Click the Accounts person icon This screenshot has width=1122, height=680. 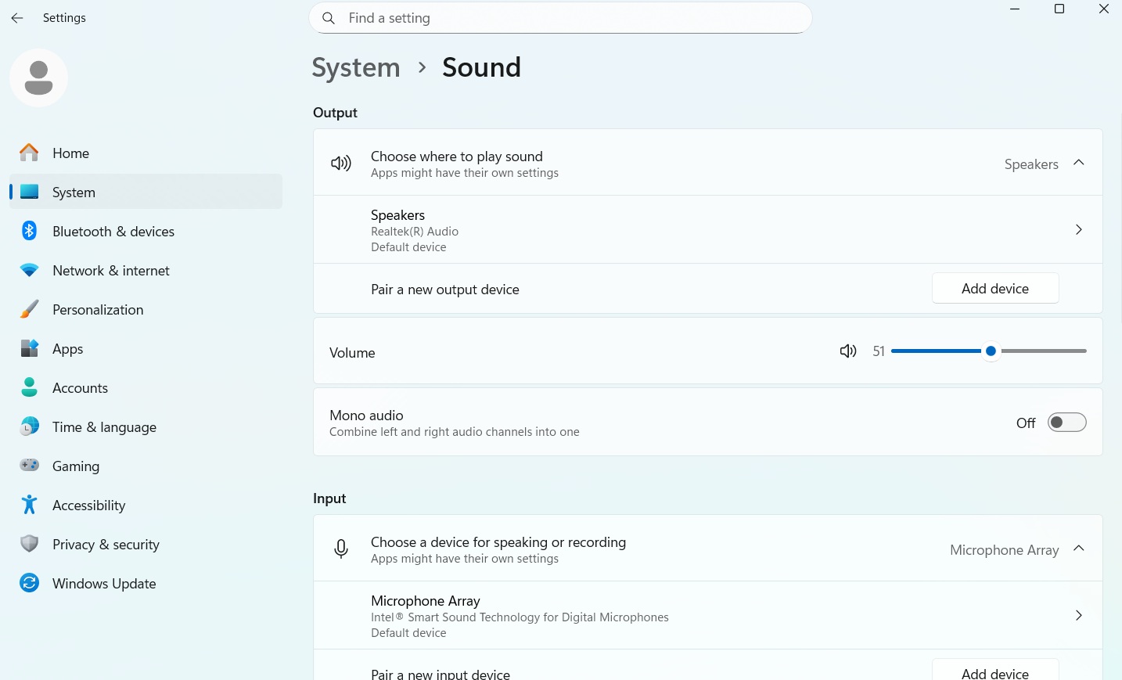coord(29,387)
